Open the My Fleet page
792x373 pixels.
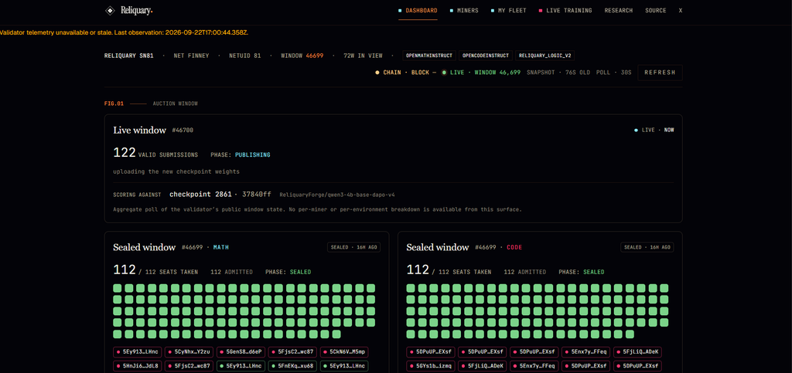click(x=510, y=11)
